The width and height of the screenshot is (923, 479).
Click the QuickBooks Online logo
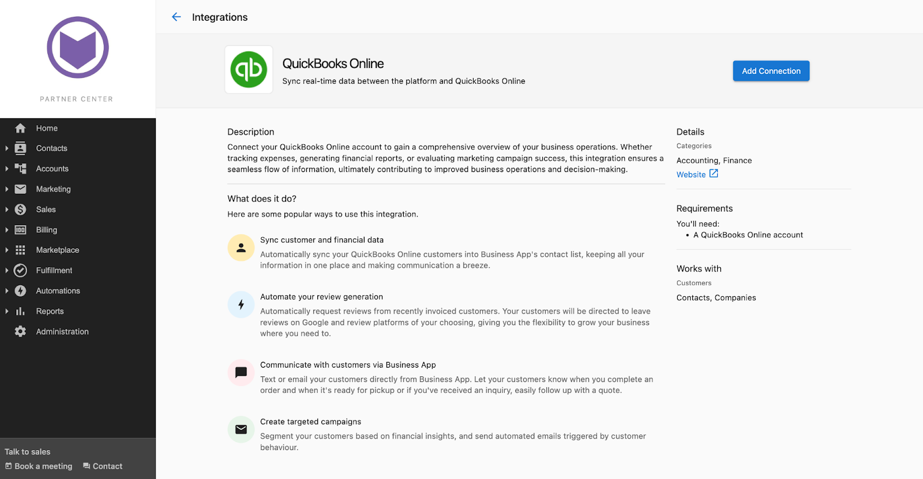tap(249, 70)
